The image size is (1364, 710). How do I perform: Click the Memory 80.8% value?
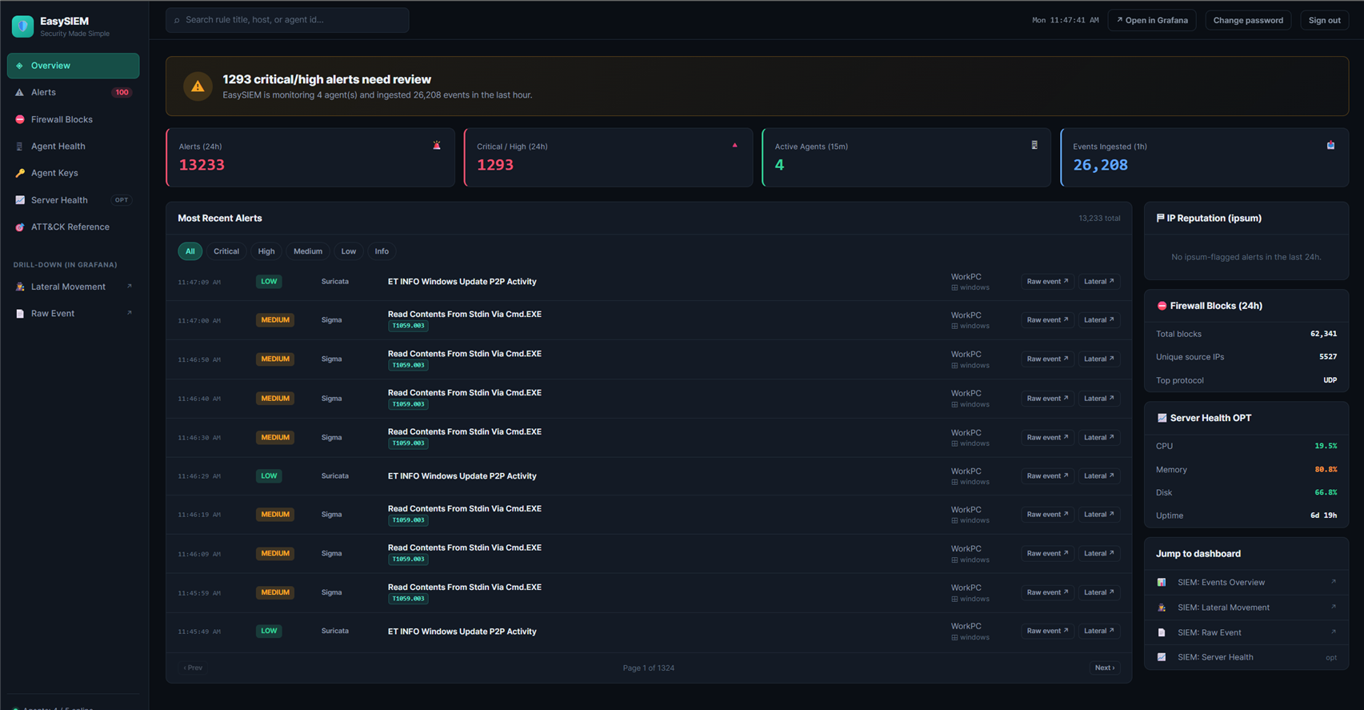pyautogui.click(x=1326, y=470)
